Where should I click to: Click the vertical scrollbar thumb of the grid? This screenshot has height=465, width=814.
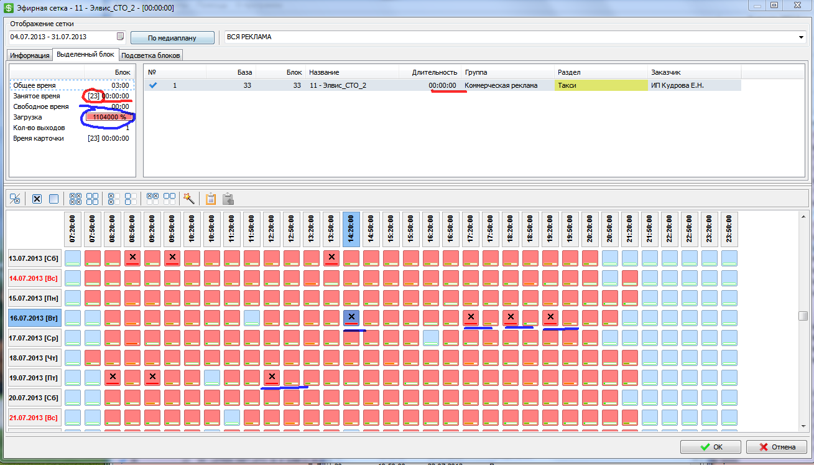(x=803, y=316)
